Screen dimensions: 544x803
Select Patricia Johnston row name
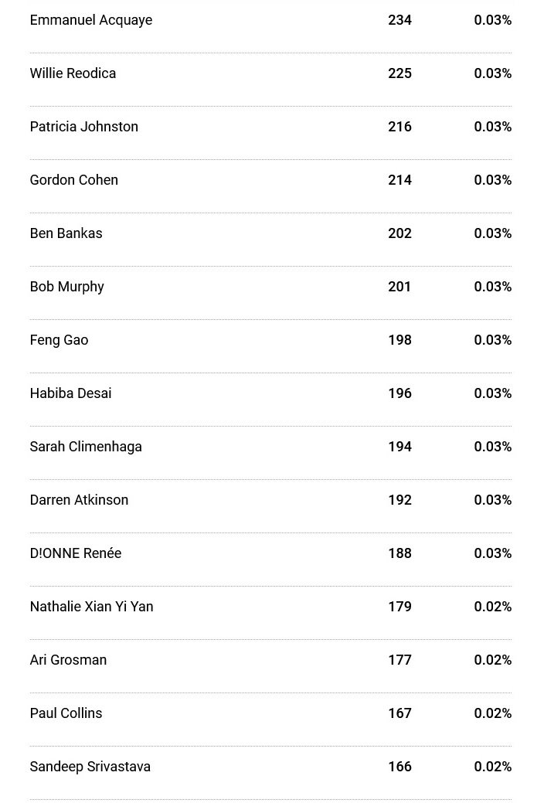click(x=84, y=127)
